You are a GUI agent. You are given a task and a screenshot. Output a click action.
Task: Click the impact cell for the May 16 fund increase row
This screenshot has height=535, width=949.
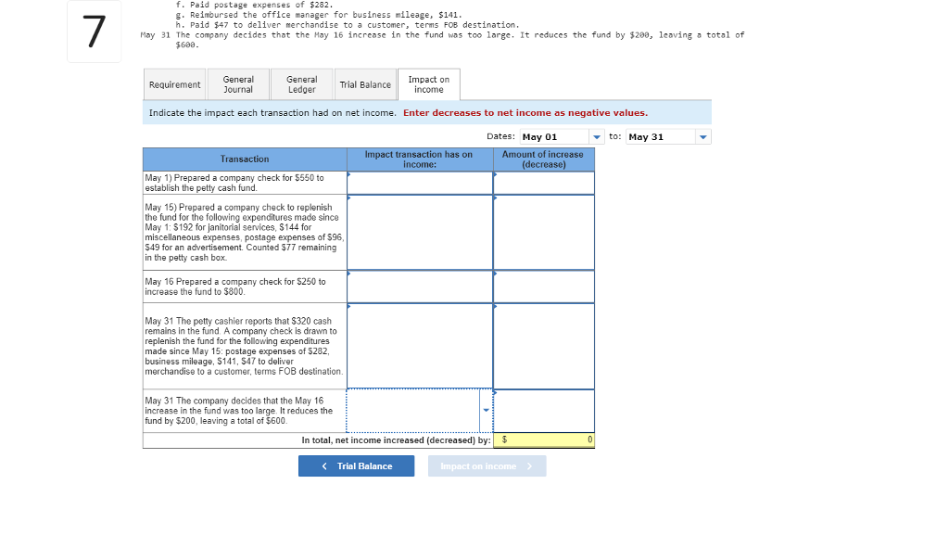(419, 286)
